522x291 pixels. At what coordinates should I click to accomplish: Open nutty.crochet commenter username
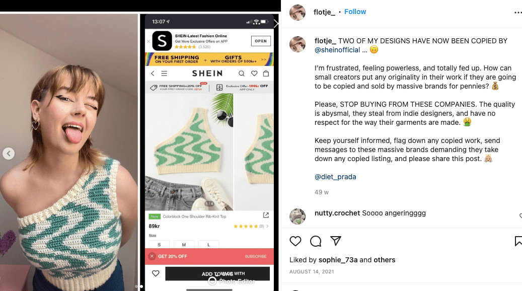coord(337,213)
